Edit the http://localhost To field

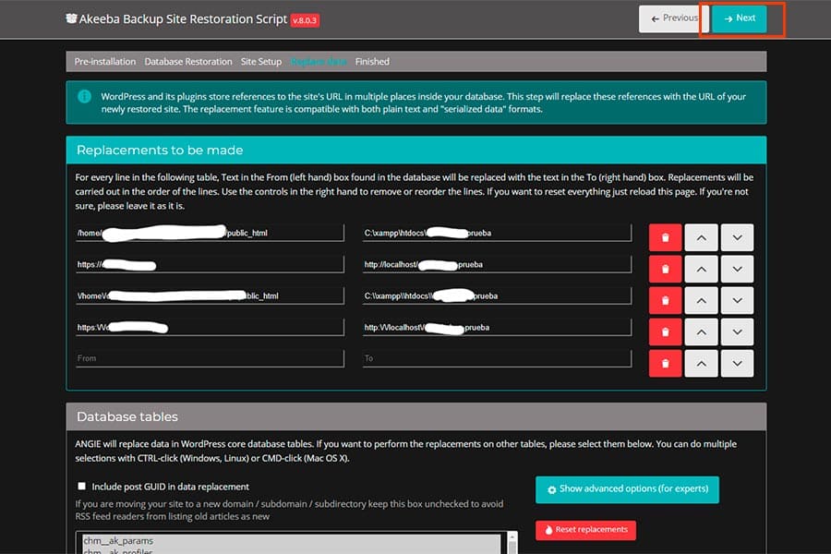[497, 264]
